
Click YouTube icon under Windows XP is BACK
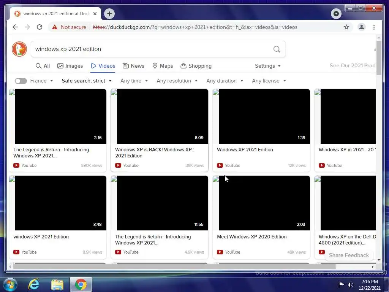click(x=118, y=165)
